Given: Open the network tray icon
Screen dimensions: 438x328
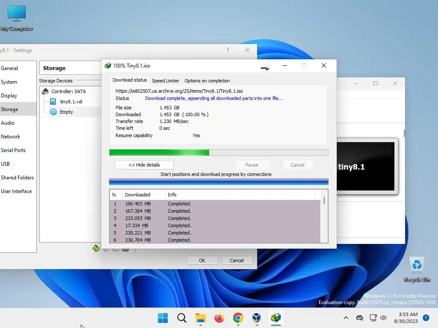Looking at the screenshot, I should 373,318.
